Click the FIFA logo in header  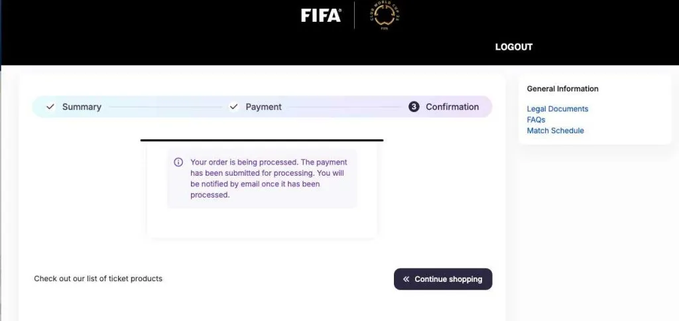coord(321,15)
